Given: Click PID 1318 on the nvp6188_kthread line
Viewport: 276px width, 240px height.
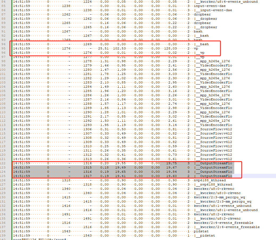Looking at the screenshot, I should [66, 180].
